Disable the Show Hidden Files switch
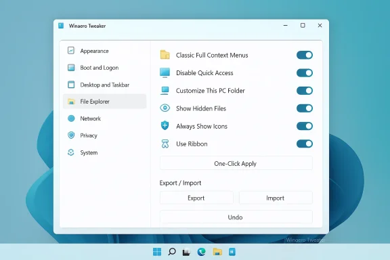Screen dimensions: 390x260 pyautogui.click(x=305, y=108)
